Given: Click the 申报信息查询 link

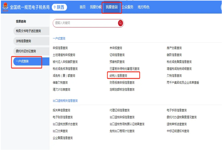Looking at the screenshot, I should point(60,48).
